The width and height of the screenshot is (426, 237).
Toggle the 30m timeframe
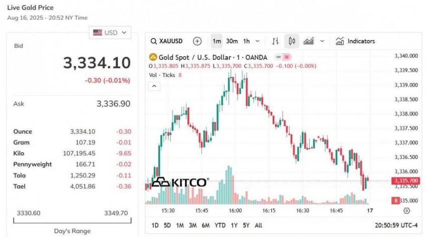tap(232, 41)
